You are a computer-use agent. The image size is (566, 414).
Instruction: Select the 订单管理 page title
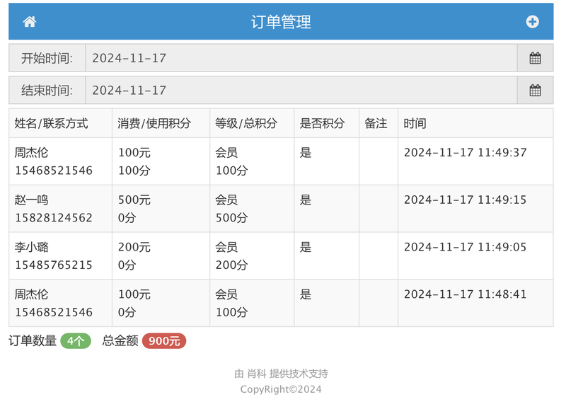pyautogui.click(x=281, y=22)
